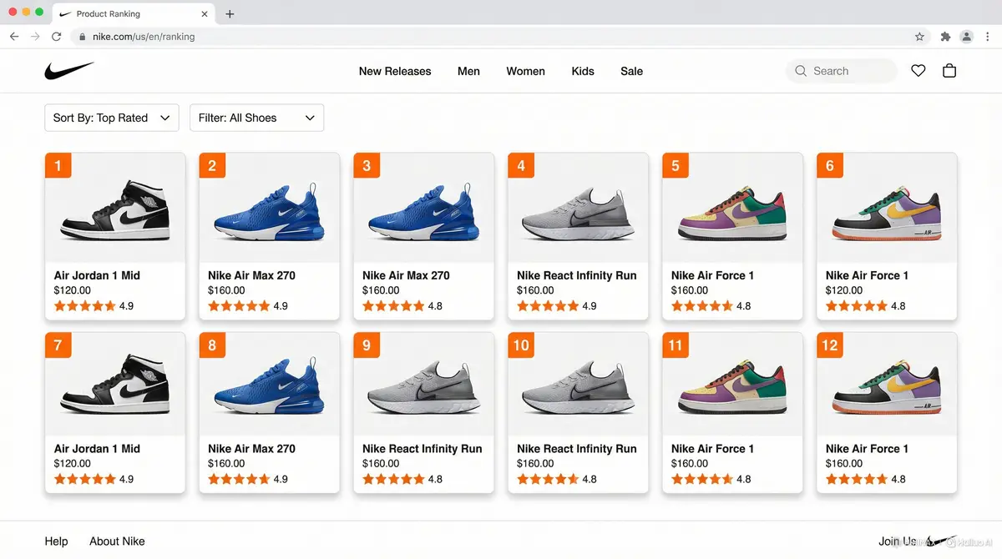Open the Sale menu

click(x=631, y=71)
